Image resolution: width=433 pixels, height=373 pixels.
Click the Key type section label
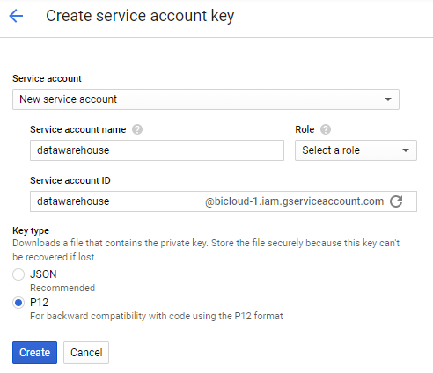[x=31, y=231]
